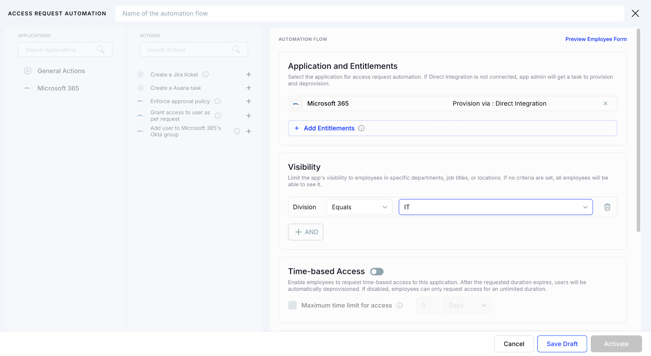Open the Preview Employee Form link
Image resolution: width=651 pixels, height=356 pixels.
(x=596, y=39)
